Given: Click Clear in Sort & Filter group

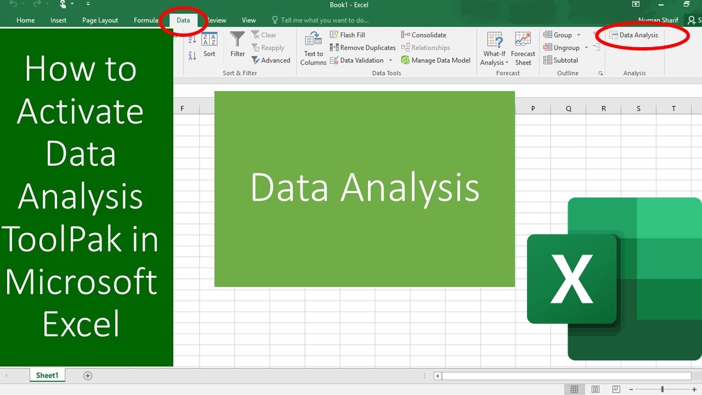Looking at the screenshot, I should (264, 35).
